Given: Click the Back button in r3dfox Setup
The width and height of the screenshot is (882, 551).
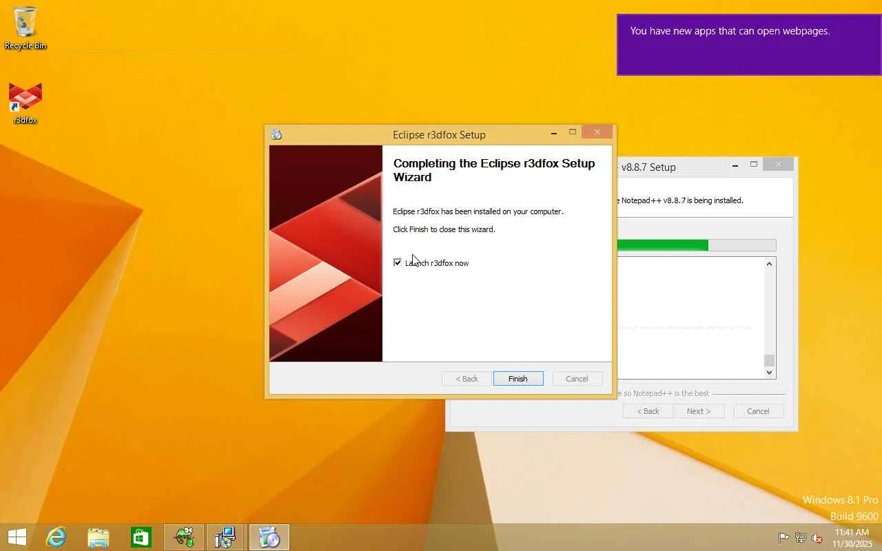Looking at the screenshot, I should click(x=466, y=379).
